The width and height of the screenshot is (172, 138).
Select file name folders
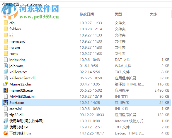(15, 29)
